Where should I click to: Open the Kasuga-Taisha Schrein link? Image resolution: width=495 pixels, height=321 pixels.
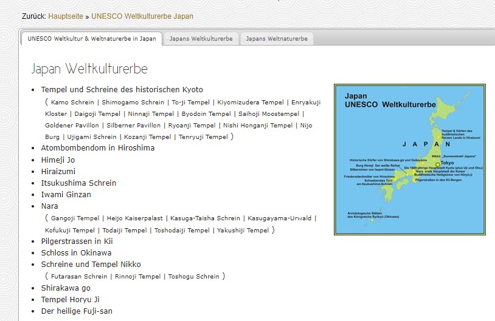click(x=205, y=218)
